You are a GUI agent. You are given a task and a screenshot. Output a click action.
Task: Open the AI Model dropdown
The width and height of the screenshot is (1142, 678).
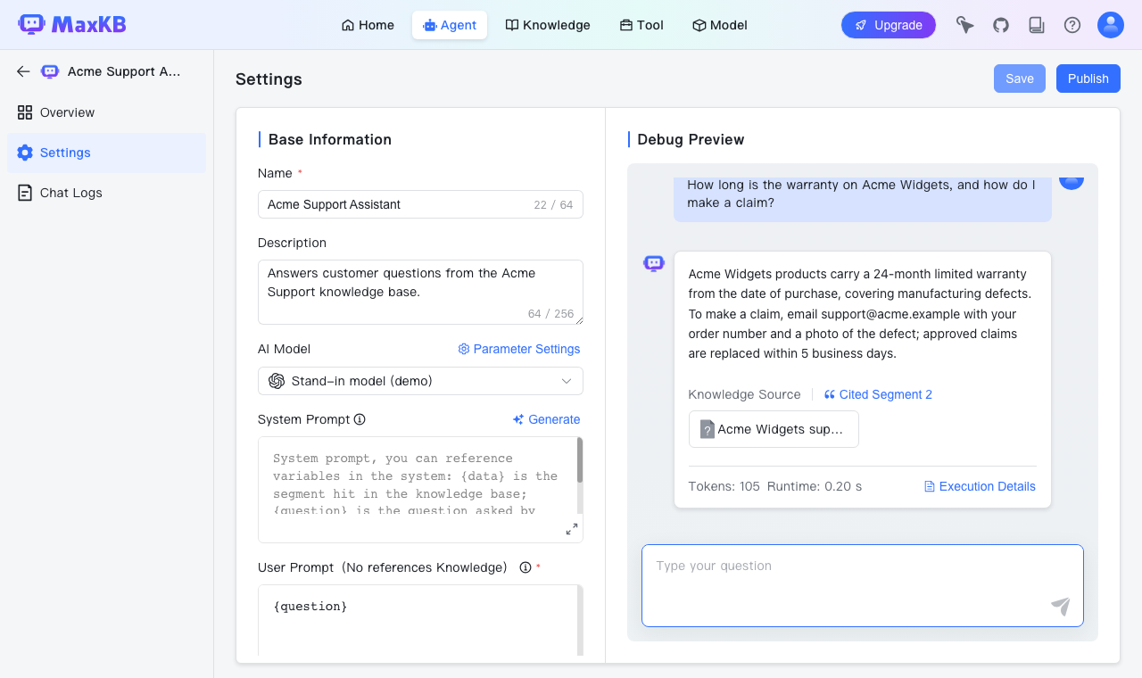(420, 381)
